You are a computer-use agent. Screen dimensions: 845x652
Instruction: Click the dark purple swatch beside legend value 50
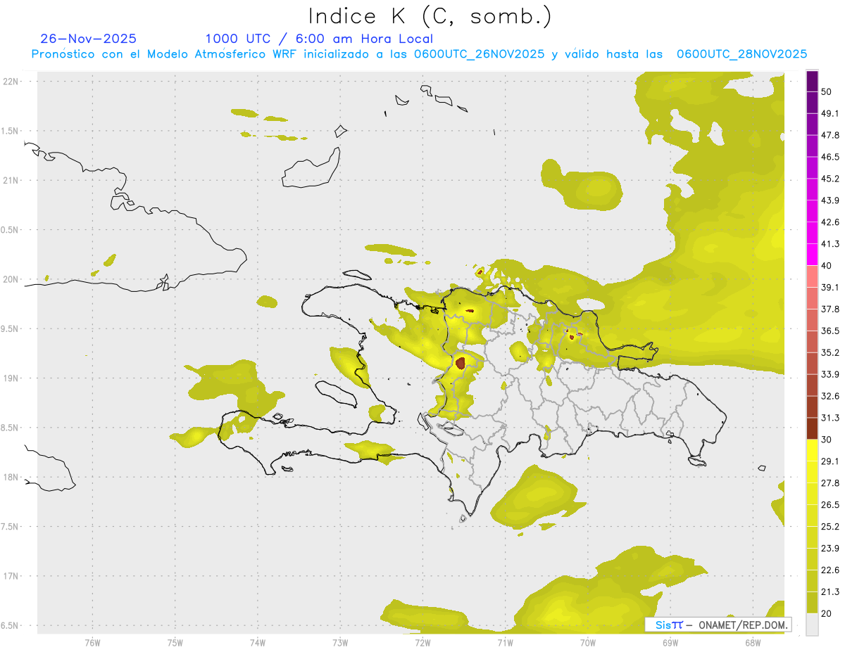[812, 81]
